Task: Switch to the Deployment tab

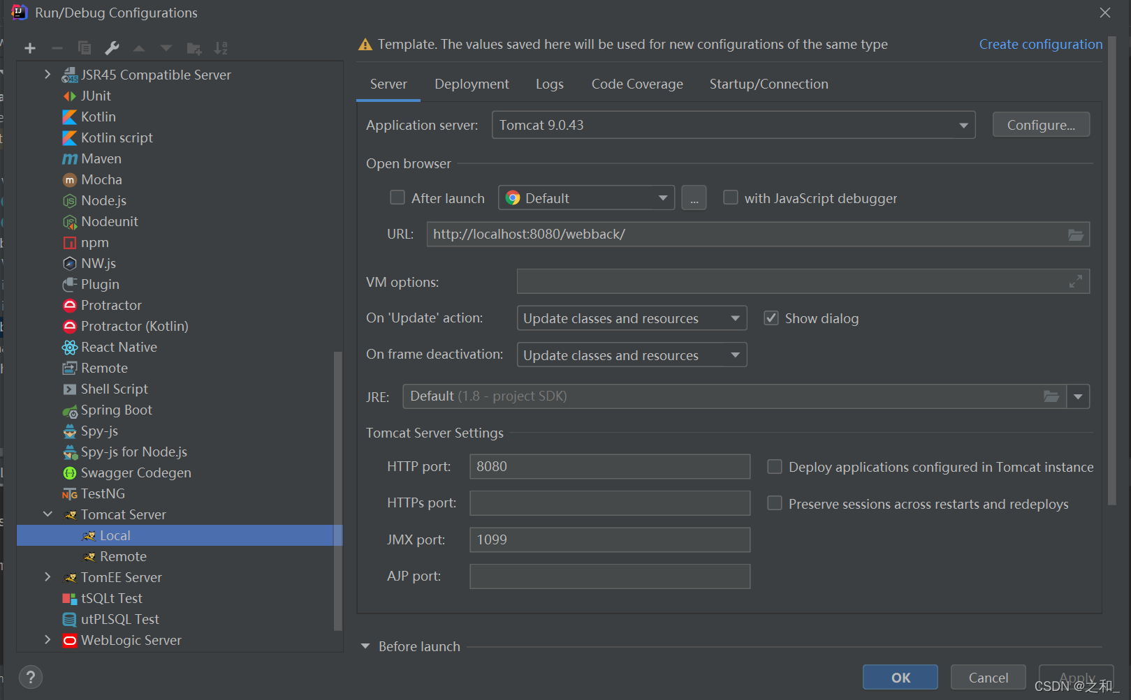Action: [472, 84]
